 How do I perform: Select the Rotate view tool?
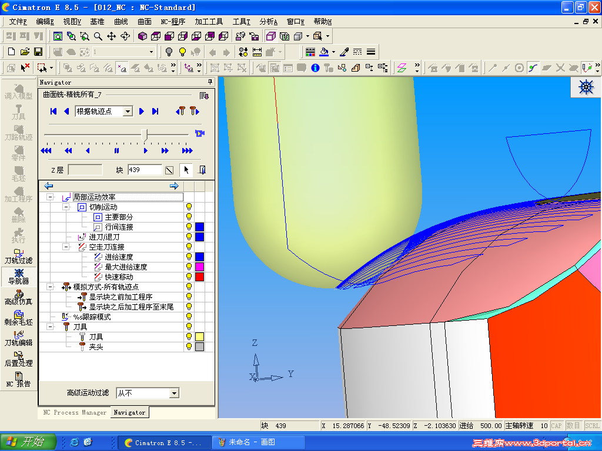(125, 36)
